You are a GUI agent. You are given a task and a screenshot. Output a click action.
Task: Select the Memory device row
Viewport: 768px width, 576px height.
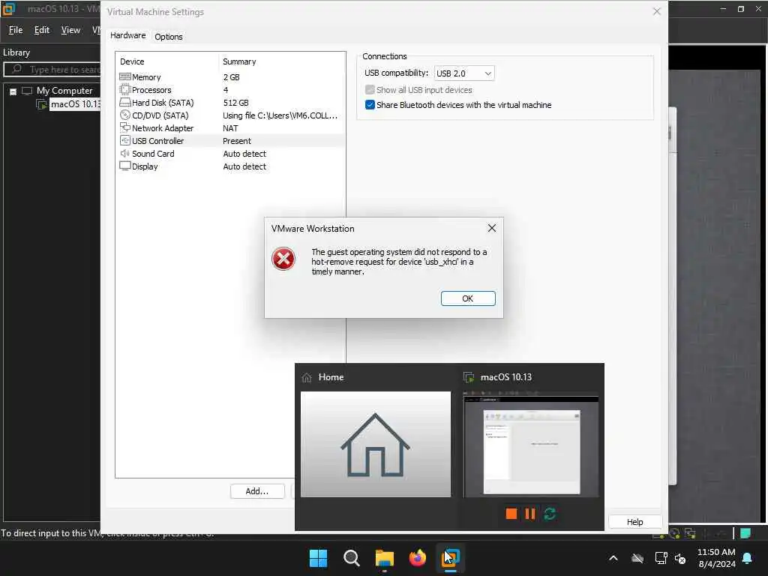tap(231, 77)
